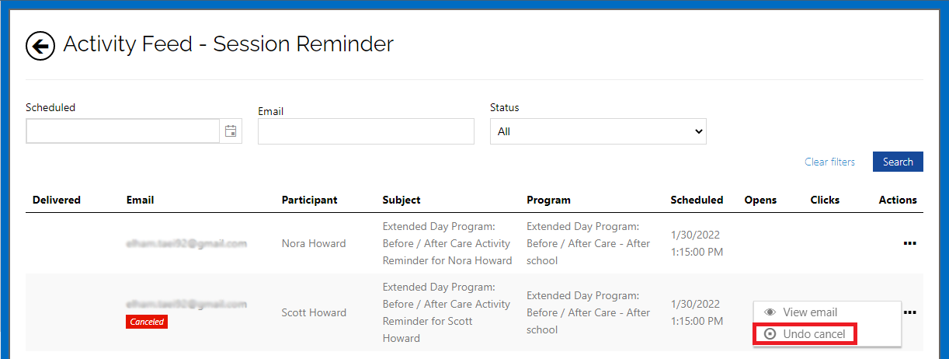The height and width of the screenshot is (359, 949).
Task: Click the Opens column header
Action: tap(760, 200)
